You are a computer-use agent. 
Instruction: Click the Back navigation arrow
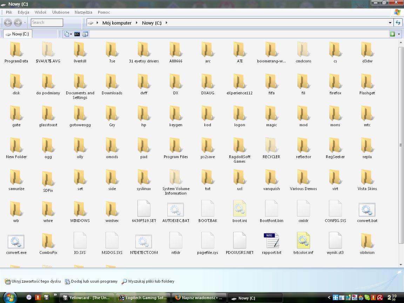(x=8, y=23)
